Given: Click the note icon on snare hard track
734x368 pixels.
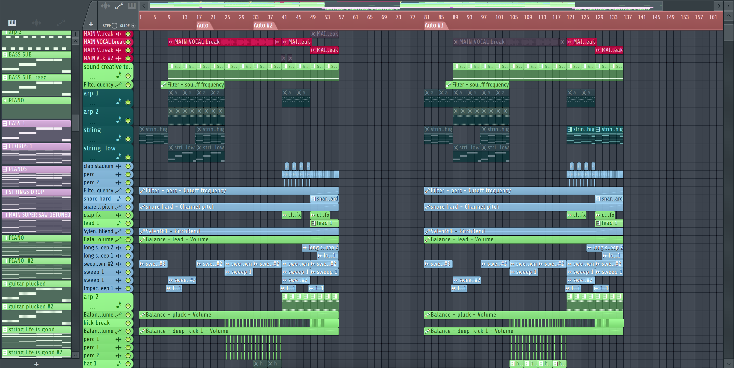Looking at the screenshot, I should click(x=119, y=199).
